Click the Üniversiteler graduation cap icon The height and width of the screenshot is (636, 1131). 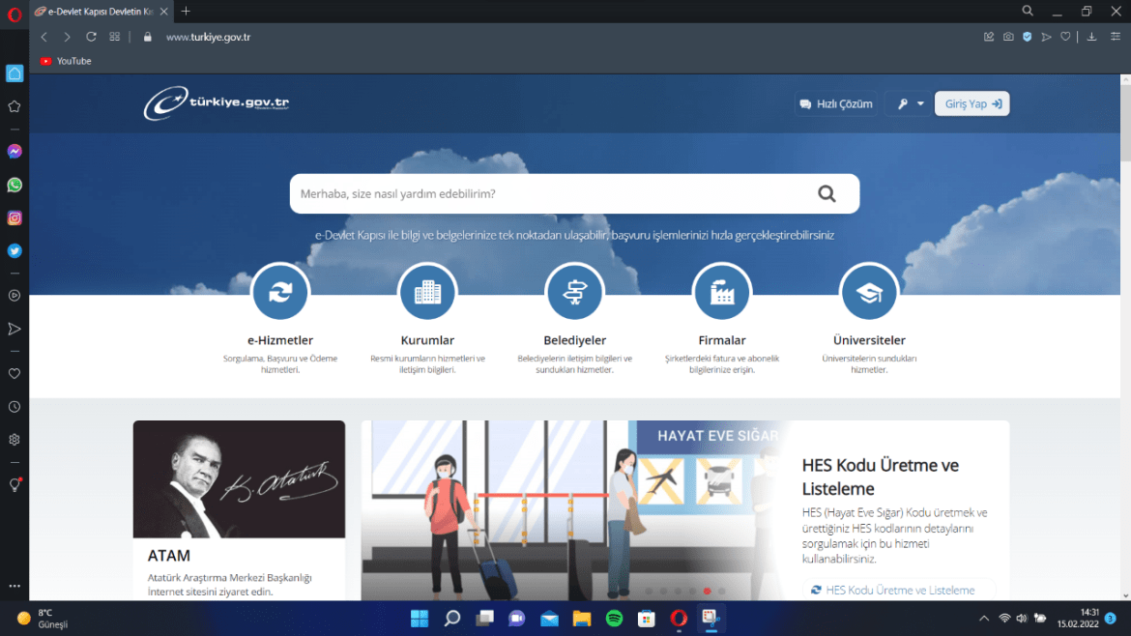click(869, 292)
